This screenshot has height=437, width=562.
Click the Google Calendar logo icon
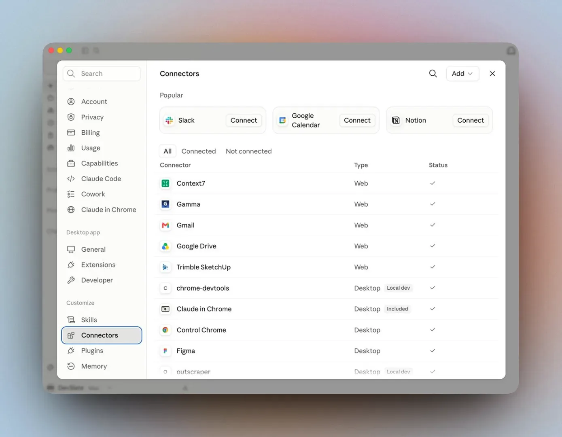(x=282, y=120)
